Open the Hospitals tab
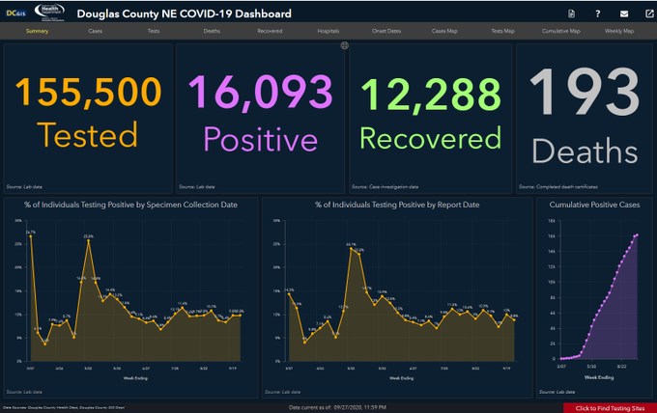This screenshot has height=413, width=657. pos(328,31)
